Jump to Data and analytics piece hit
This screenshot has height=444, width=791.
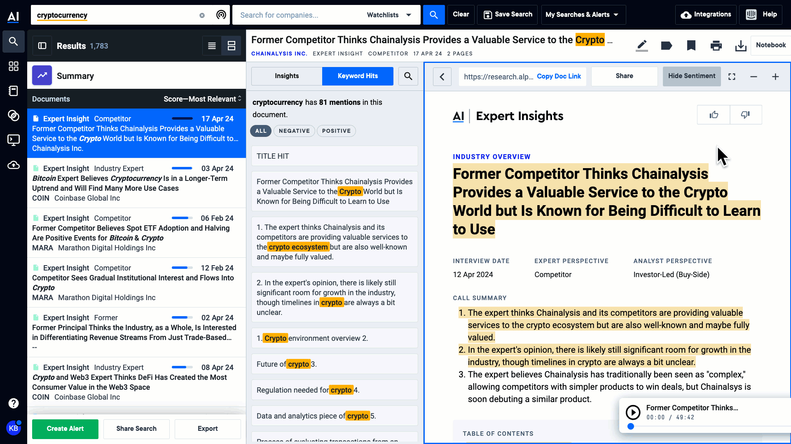(x=335, y=416)
